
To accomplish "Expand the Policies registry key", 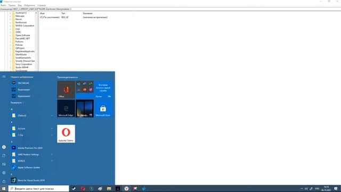I will pos(10,45).
